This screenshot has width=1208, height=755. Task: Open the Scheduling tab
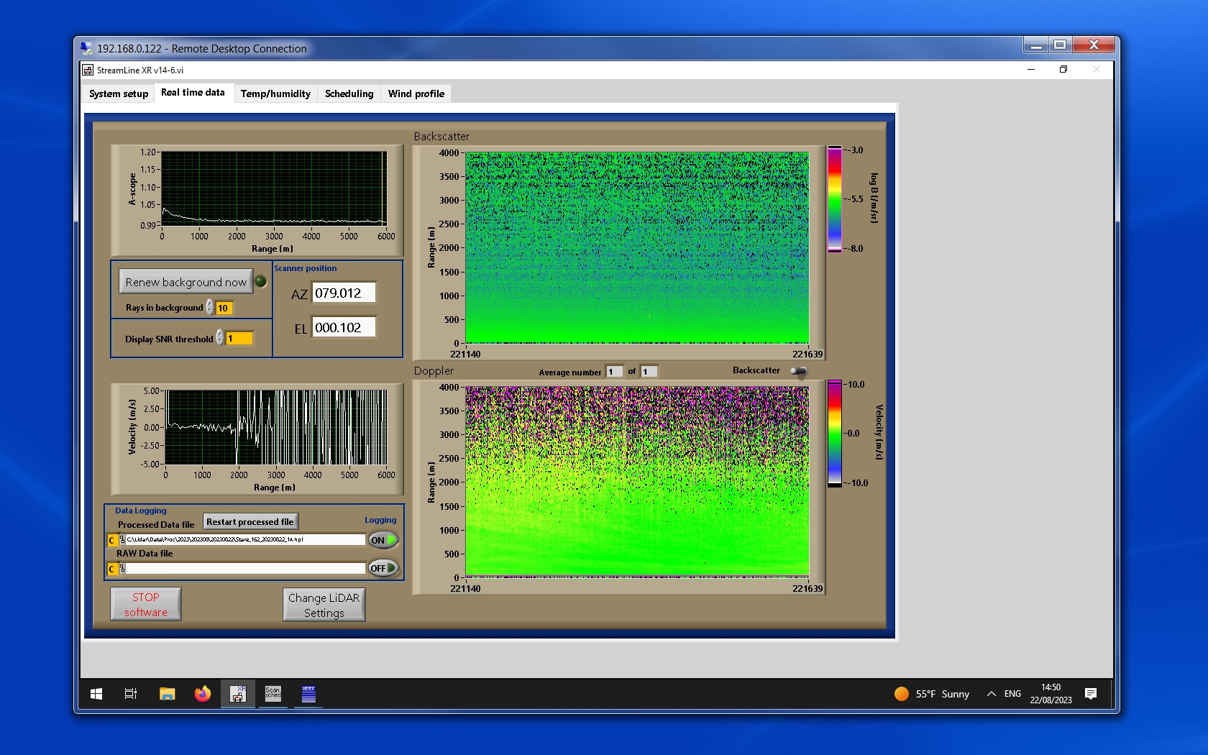[349, 93]
